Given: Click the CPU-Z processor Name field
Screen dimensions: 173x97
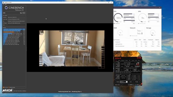Looking at the screenshot, I should (127, 63).
